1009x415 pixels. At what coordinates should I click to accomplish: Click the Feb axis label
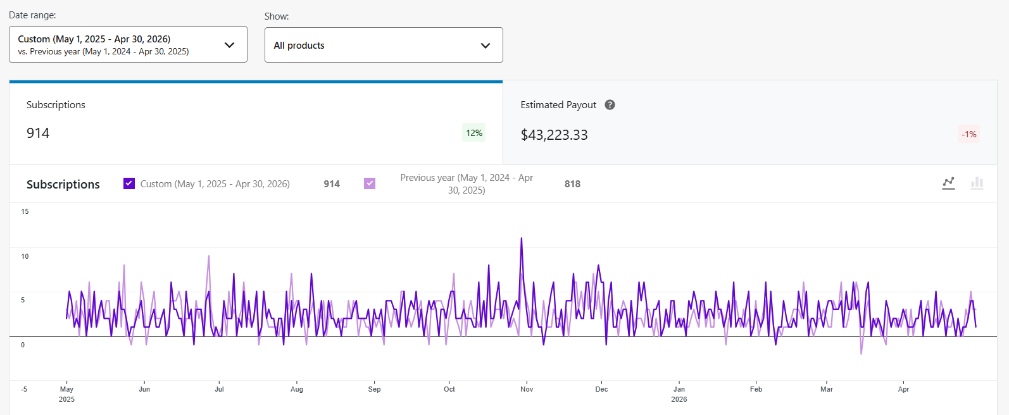756,389
